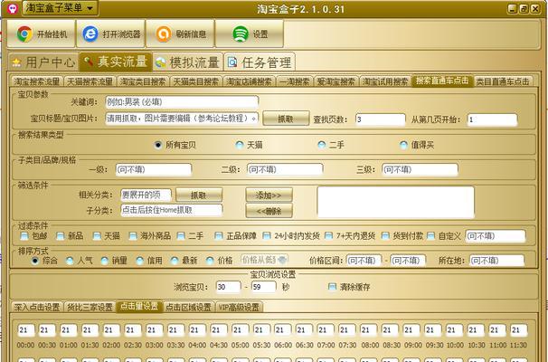The width and height of the screenshot is (548, 362).
Task: Open the 货比三家设置 bottom tab
Action: click(x=90, y=307)
